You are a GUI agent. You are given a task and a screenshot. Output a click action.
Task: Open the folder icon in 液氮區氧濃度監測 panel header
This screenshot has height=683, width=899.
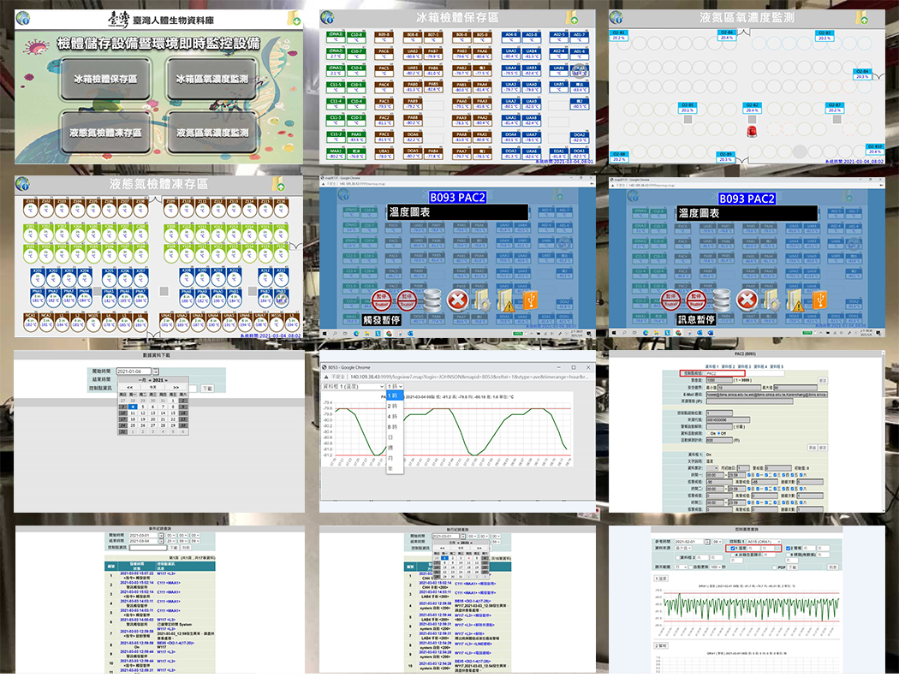[x=861, y=18]
